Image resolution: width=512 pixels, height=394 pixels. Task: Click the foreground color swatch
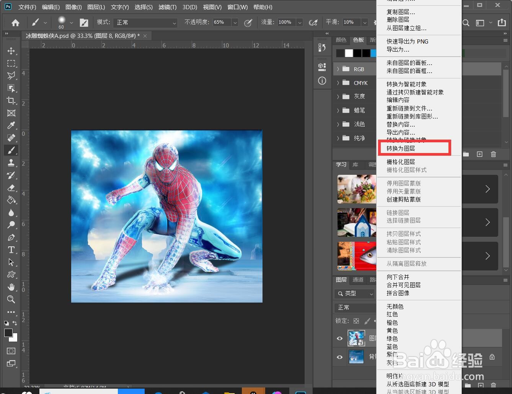click(8, 333)
